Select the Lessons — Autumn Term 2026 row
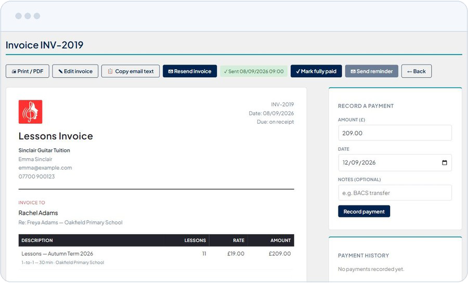 (x=156, y=258)
